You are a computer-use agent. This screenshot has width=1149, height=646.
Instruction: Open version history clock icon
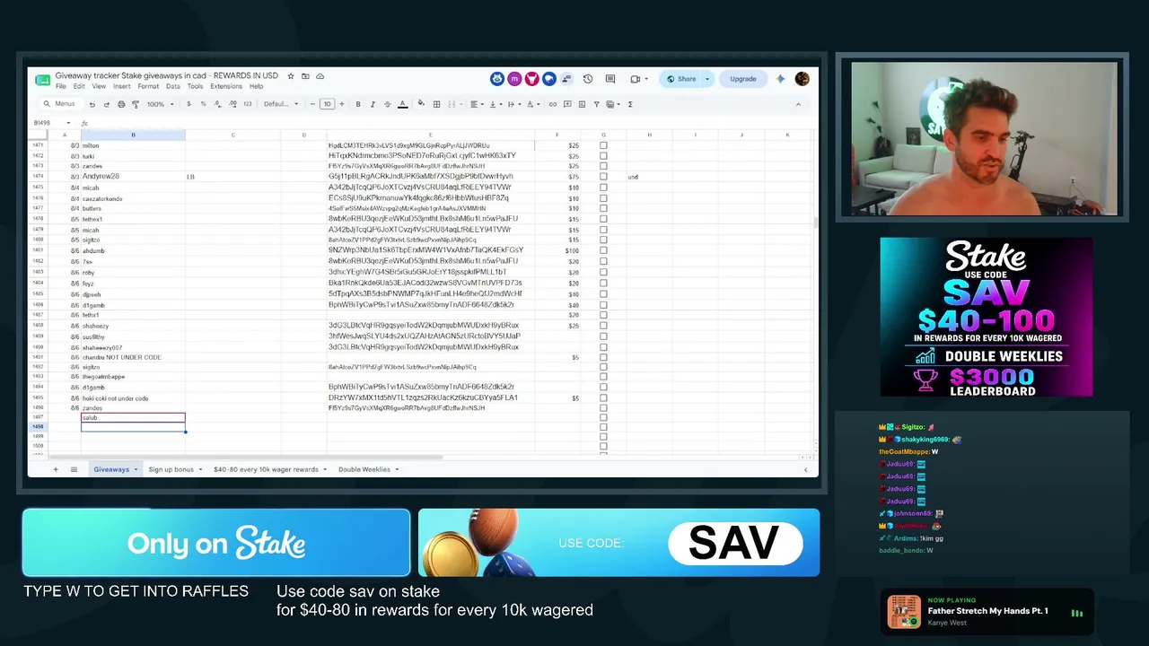(588, 79)
